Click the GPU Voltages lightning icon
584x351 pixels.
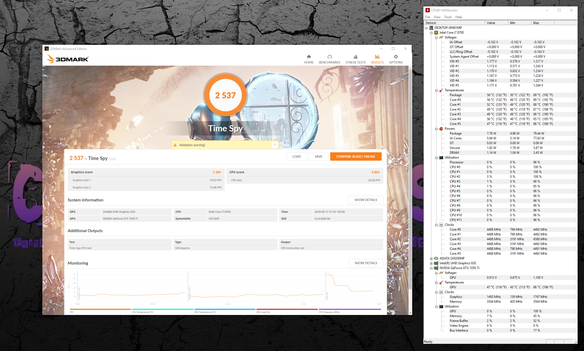click(x=441, y=273)
